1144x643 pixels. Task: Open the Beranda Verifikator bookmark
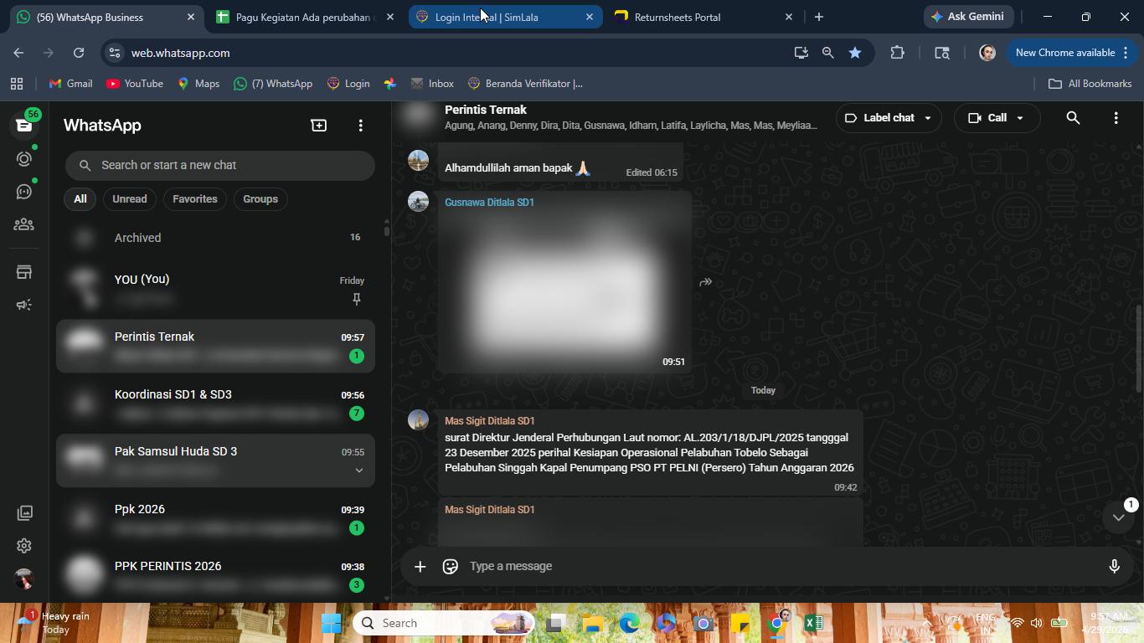(x=525, y=84)
